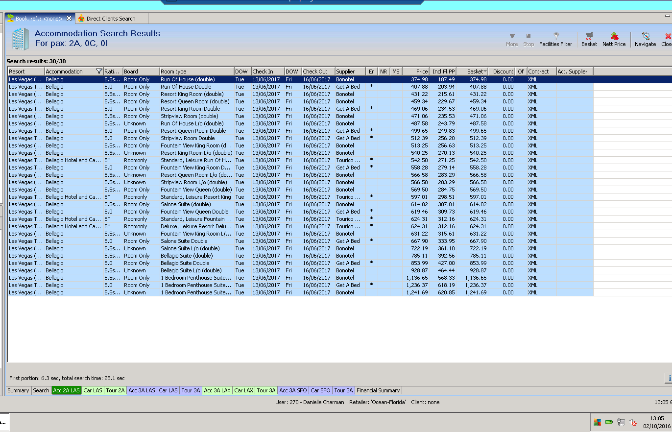The width and height of the screenshot is (672, 432).
Task: Click the hotel building icon in header
Action: pyautogui.click(x=20, y=39)
